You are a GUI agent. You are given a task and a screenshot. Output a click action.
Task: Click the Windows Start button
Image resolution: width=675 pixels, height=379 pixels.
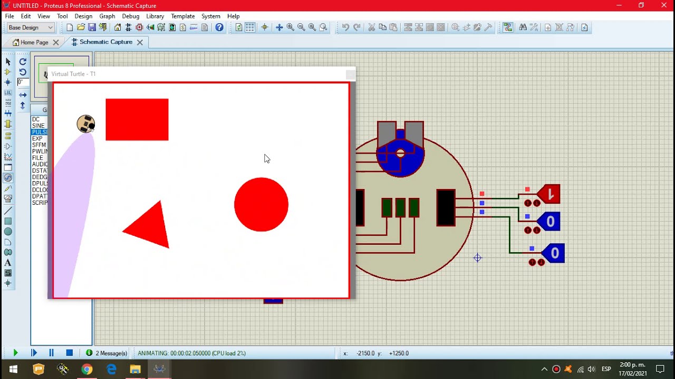click(x=13, y=369)
